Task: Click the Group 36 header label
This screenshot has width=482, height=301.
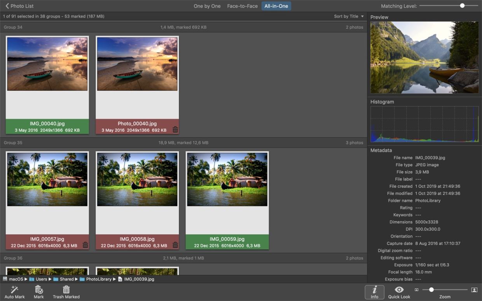Action: pyautogui.click(x=13, y=258)
